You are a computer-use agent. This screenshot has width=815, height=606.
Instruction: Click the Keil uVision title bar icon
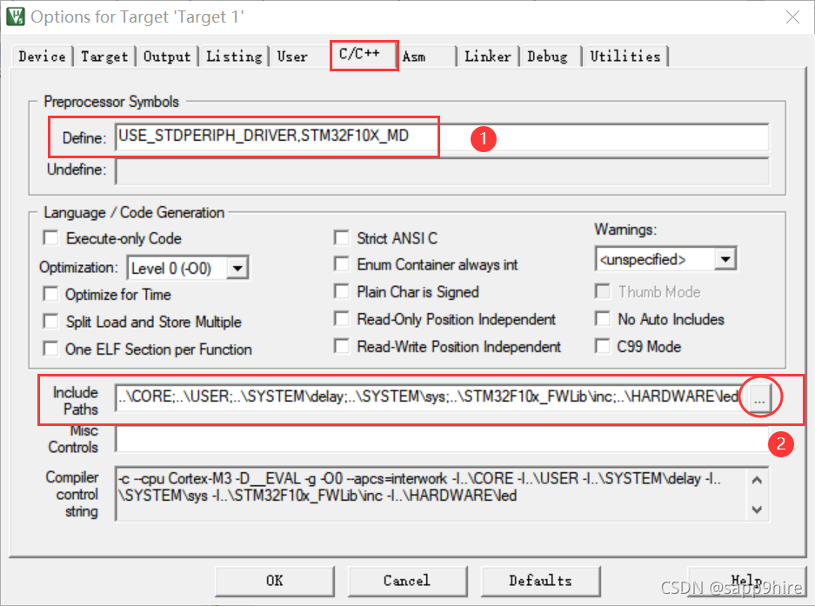15,17
